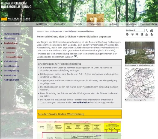Select Flurstücksgrenzen in the sidebar
158x139 pixels.
[x=13, y=34]
